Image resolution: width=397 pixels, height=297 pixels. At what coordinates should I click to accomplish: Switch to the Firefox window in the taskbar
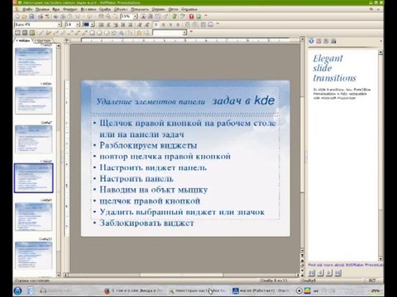point(134,290)
